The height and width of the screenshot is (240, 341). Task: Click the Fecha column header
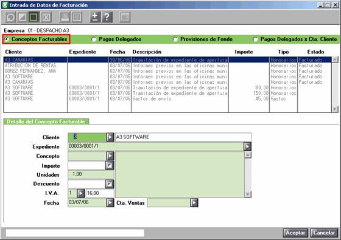point(118,52)
